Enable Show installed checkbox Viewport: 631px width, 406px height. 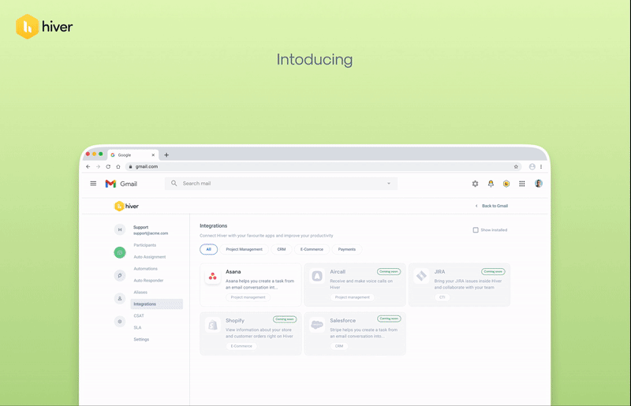pos(476,230)
